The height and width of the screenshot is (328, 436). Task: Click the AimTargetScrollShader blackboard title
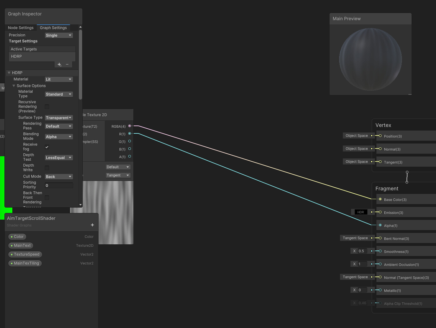tap(31, 218)
